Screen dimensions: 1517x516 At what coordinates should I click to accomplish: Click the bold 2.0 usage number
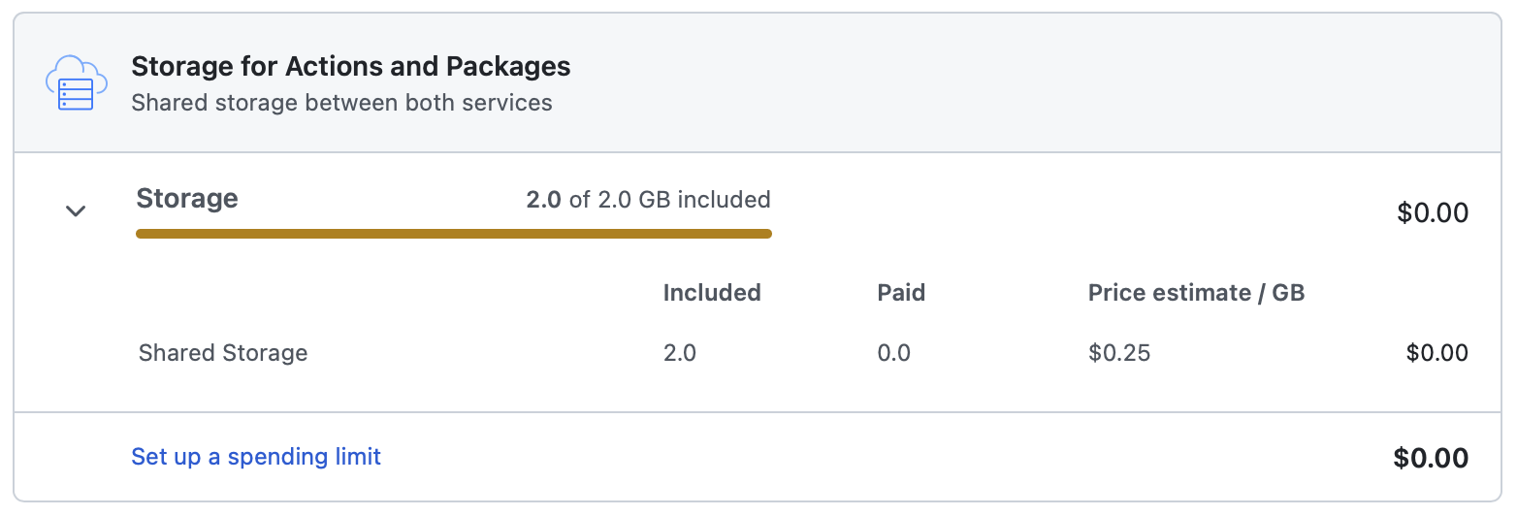(544, 200)
